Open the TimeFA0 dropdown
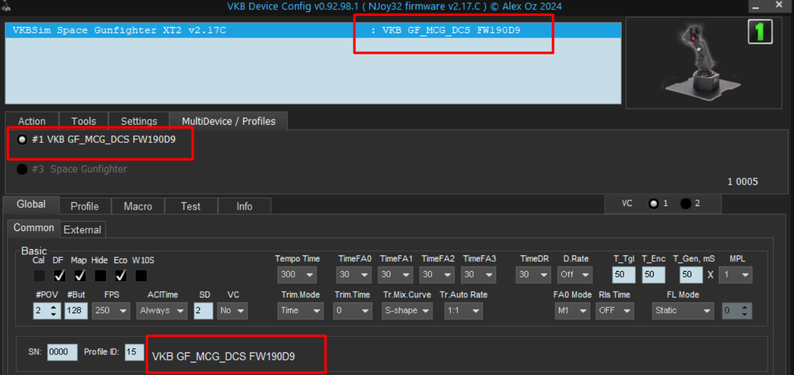794x375 pixels. tap(355, 274)
